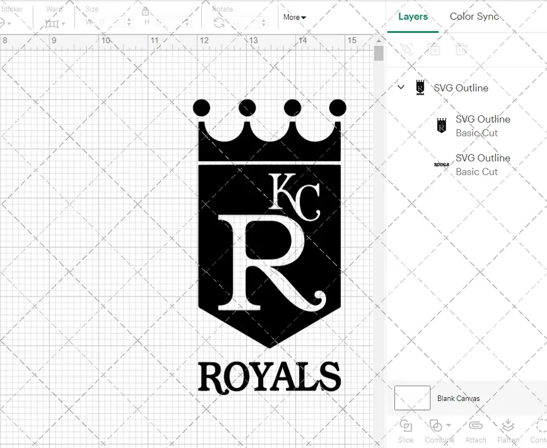Flatten the selected layers

coord(508,425)
